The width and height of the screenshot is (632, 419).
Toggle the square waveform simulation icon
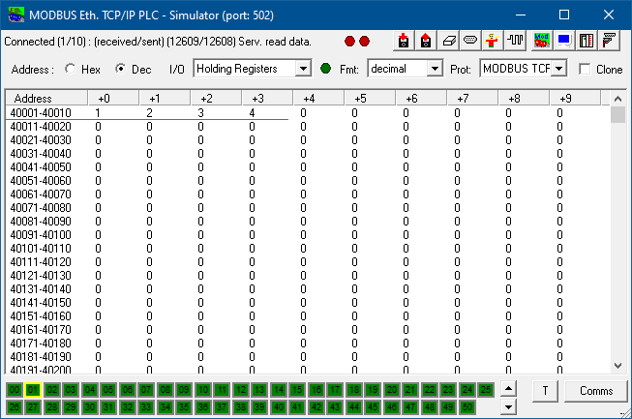(x=515, y=41)
